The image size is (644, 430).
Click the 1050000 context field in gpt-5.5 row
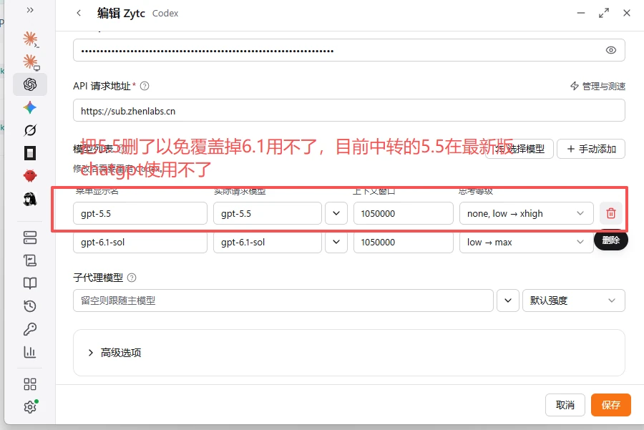[404, 213]
